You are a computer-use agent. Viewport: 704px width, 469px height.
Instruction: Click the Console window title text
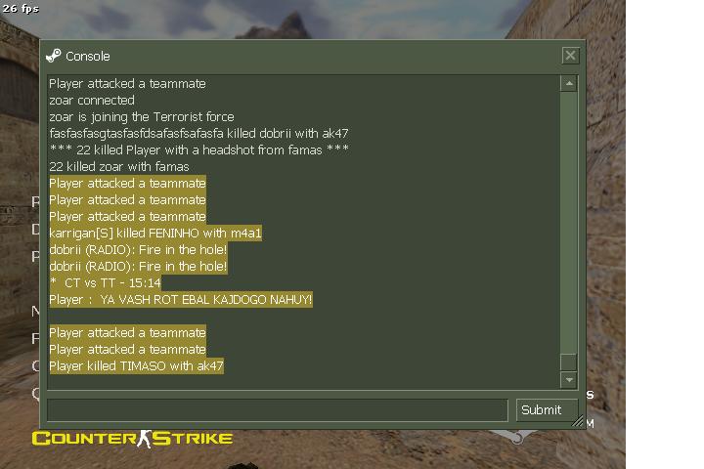pos(88,56)
